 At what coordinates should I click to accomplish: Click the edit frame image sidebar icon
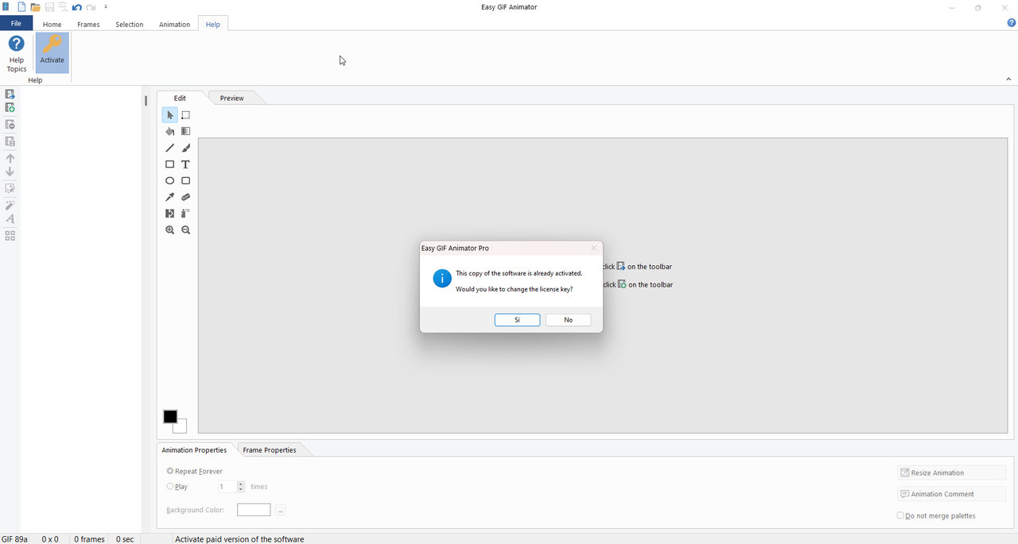pos(10,188)
